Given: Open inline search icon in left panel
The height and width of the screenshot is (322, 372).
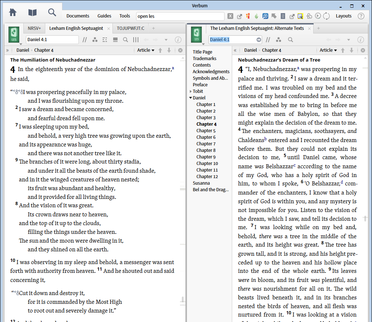Looking at the screenshot, I should point(126,40).
